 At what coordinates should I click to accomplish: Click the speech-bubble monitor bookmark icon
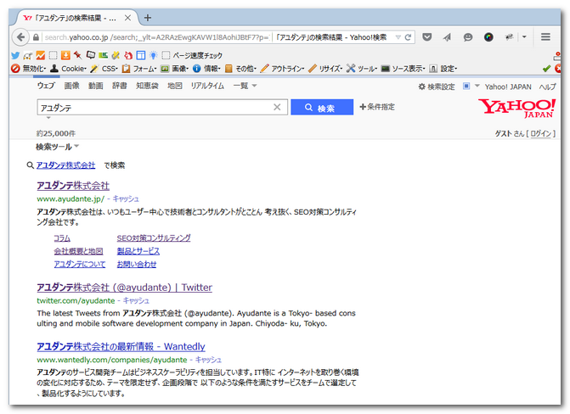click(x=91, y=55)
